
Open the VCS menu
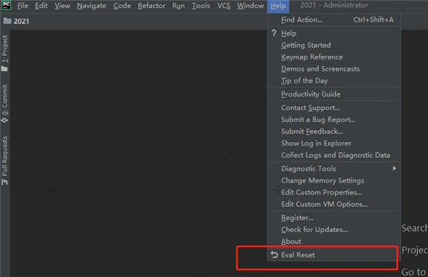click(223, 6)
